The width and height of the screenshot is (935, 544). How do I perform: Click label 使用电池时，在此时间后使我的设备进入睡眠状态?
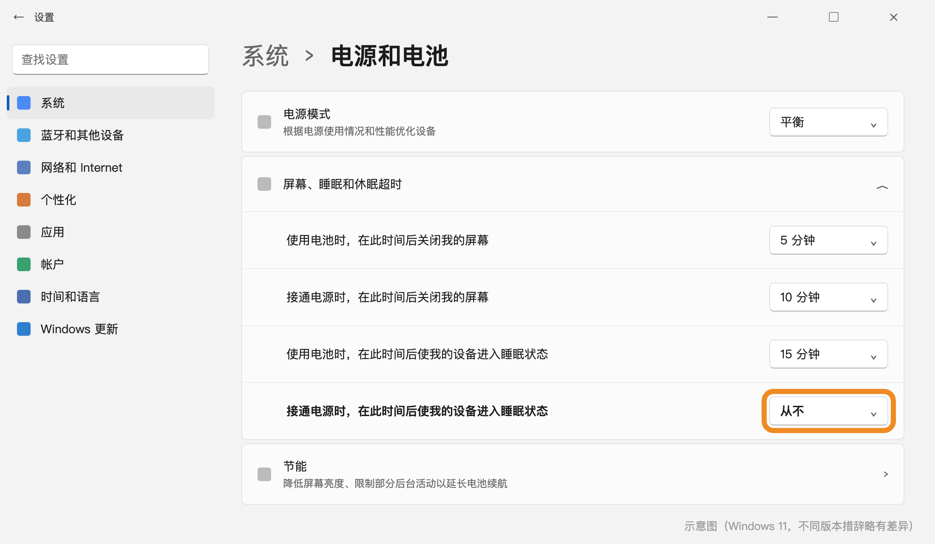(417, 354)
